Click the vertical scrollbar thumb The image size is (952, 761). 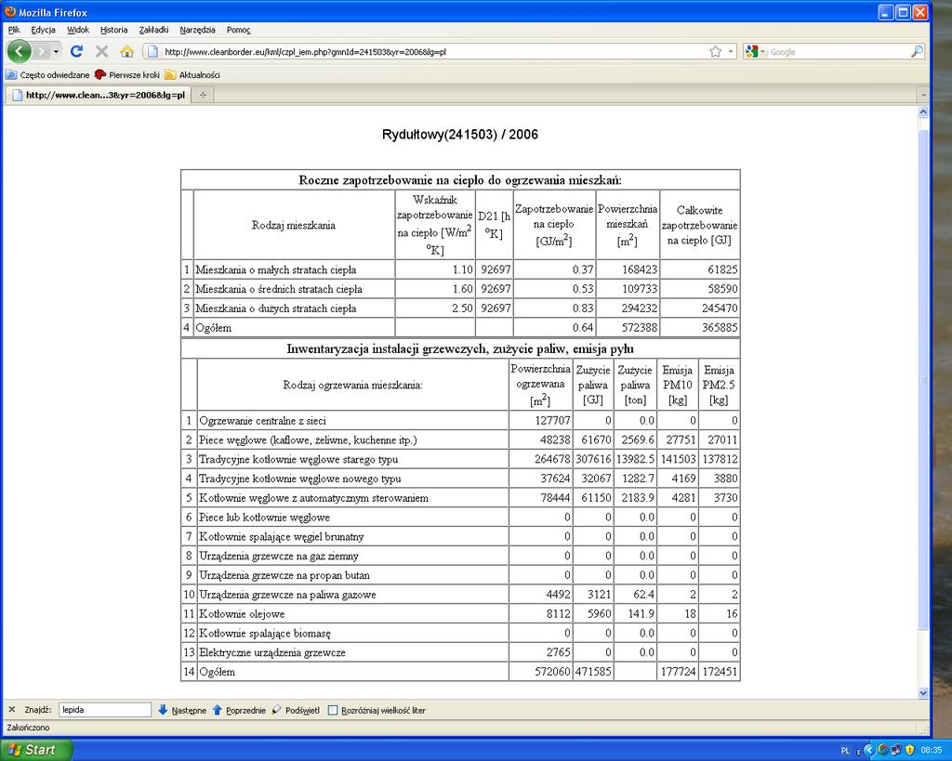pyautogui.click(x=923, y=379)
